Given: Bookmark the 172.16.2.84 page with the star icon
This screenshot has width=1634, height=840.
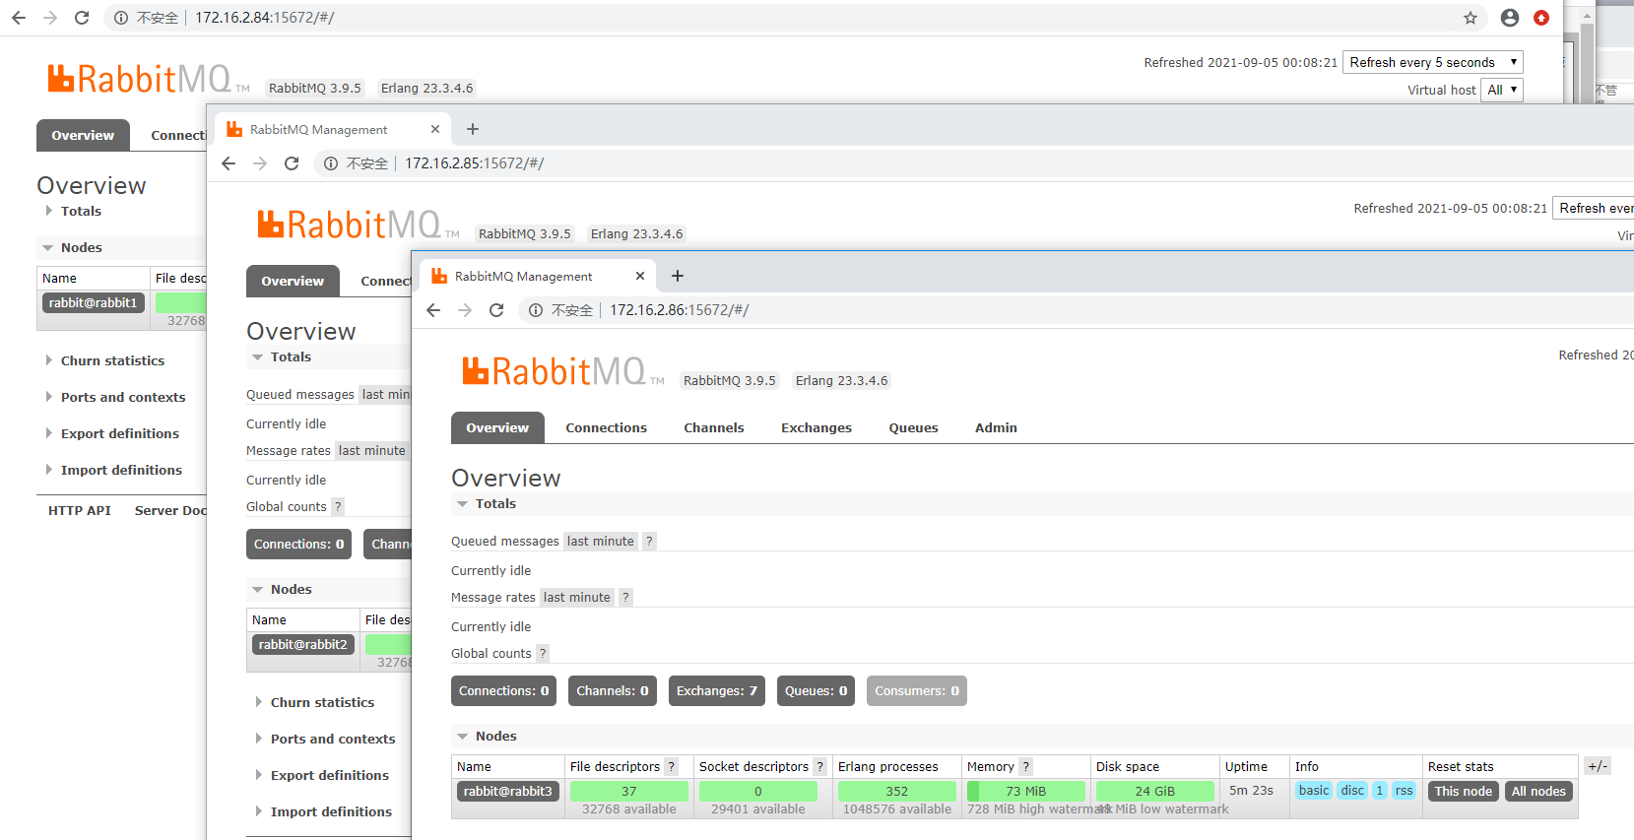Looking at the screenshot, I should click(1471, 18).
